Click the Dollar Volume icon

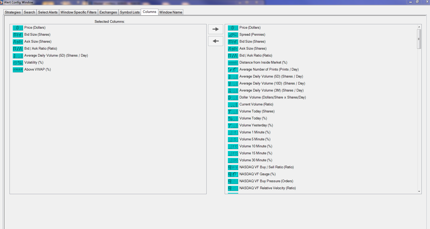[233, 97]
